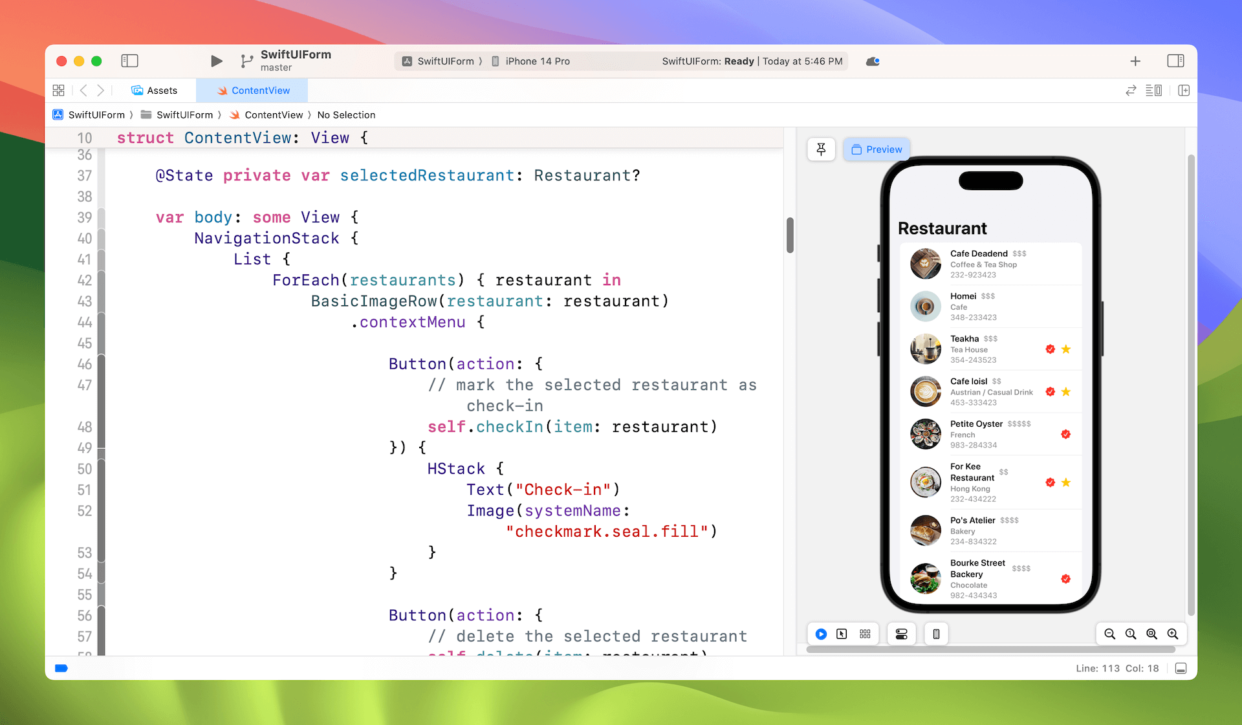Add editor on the right
The width and height of the screenshot is (1242, 725).
point(1184,91)
